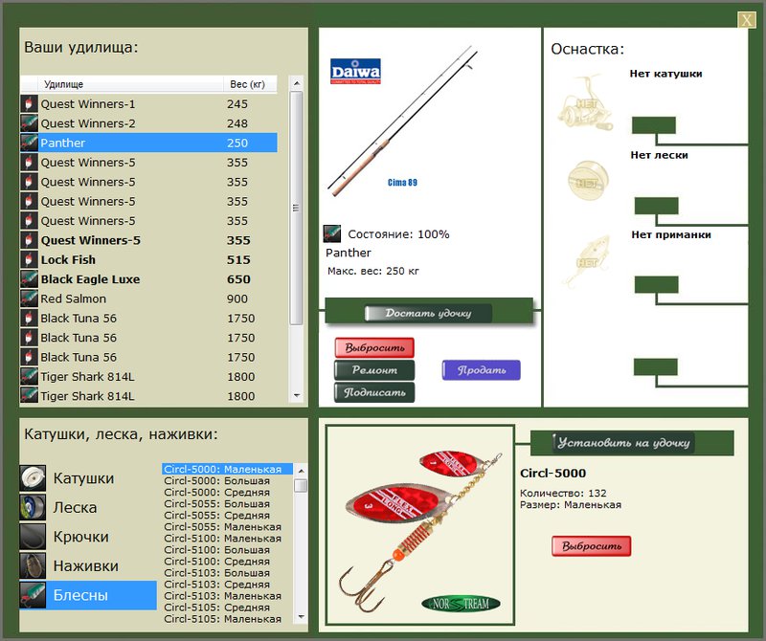This screenshot has height=641, width=766.
Task: Click the Катушки reel icon
Action: point(33,478)
